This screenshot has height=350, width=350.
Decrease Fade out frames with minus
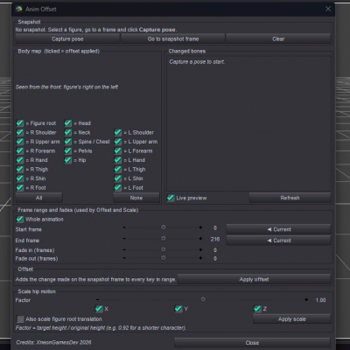point(124,258)
